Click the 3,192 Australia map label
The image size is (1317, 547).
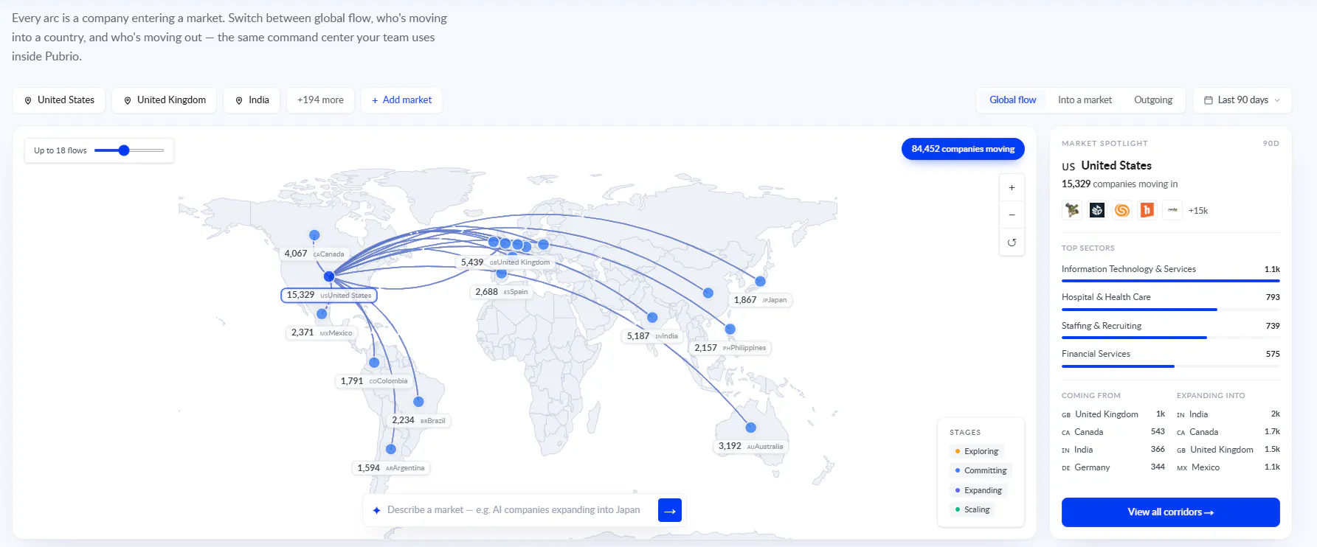click(x=750, y=446)
